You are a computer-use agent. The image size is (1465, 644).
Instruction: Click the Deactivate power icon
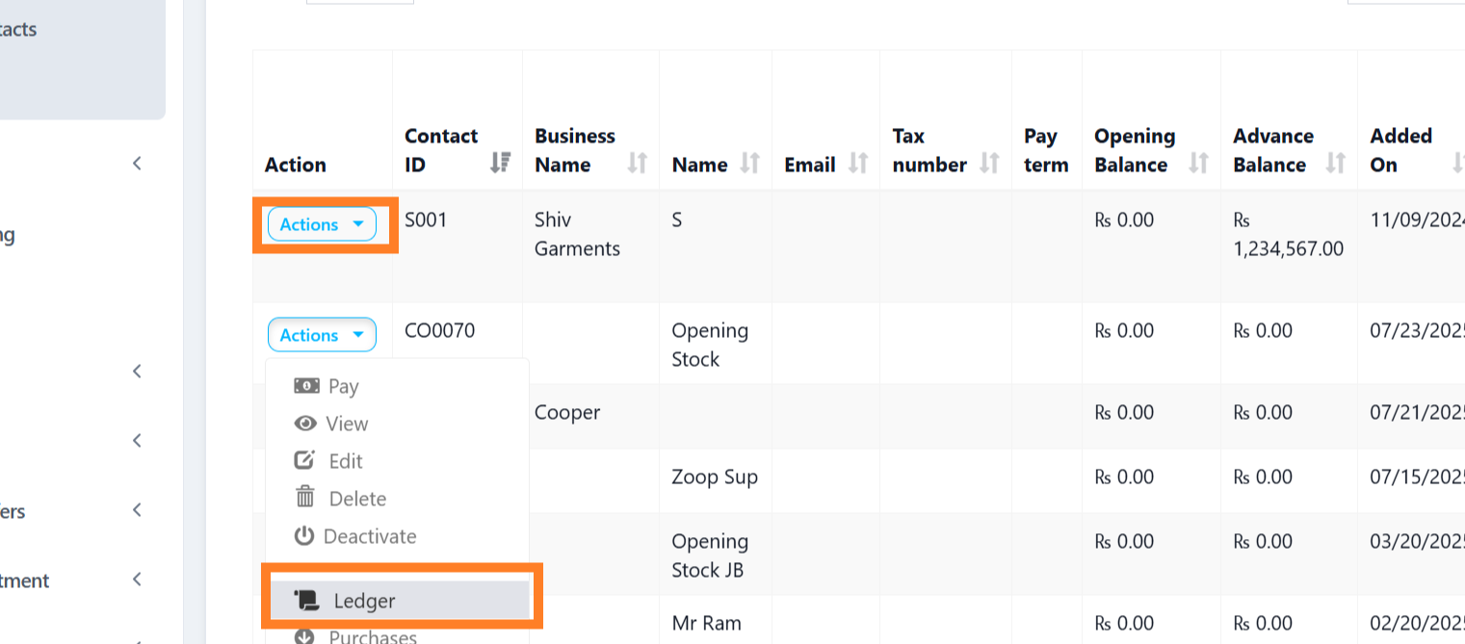[x=304, y=536]
